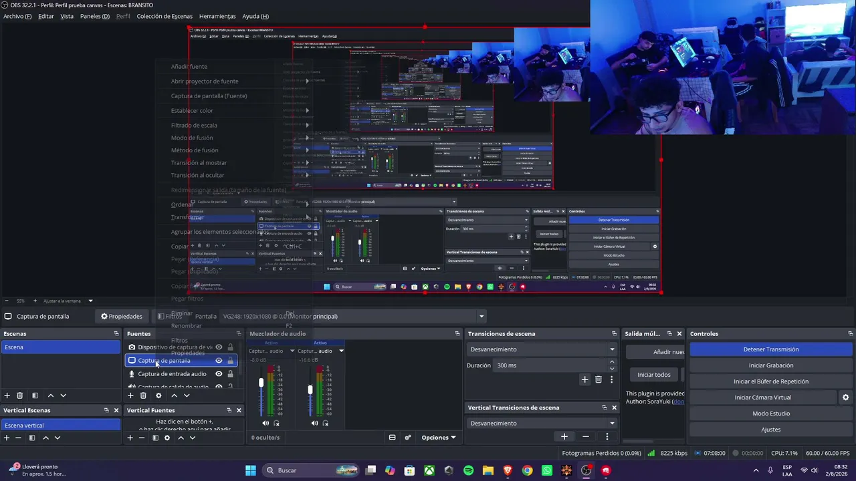
Task: Open the Vista menu
Action: [67, 16]
